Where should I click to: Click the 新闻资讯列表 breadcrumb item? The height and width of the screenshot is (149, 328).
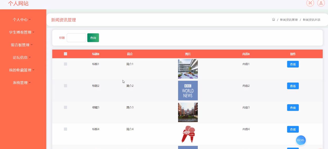pos(311,20)
